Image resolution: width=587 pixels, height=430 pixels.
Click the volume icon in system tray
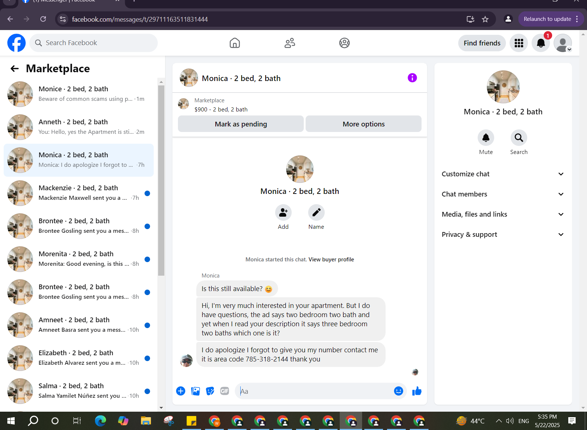pyautogui.click(x=510, y=421)
